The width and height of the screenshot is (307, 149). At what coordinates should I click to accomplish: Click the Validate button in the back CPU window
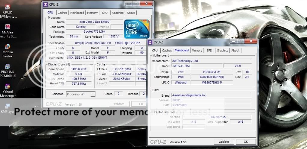tap(119, 104)
